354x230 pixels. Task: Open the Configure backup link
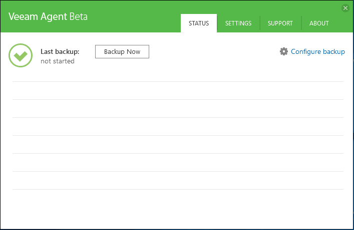click(x=317, y=51)
